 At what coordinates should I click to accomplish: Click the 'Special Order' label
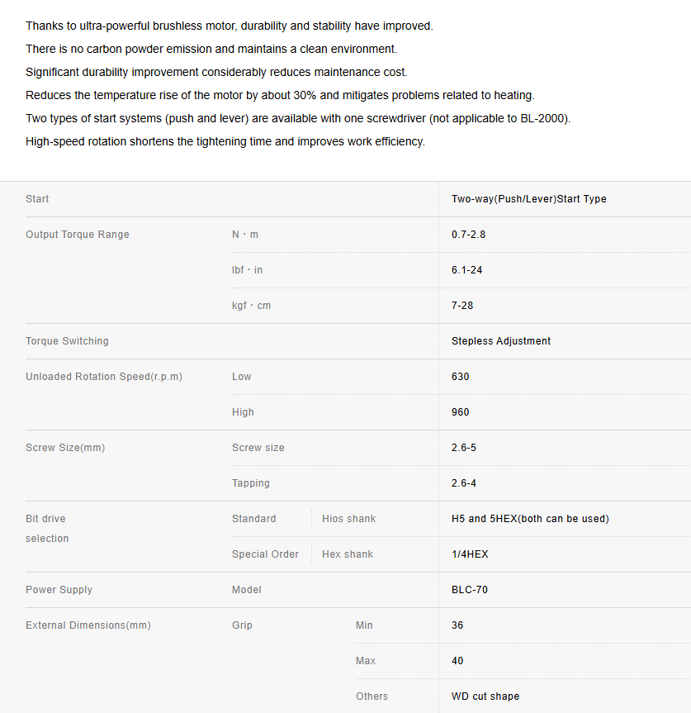coord(265,554)
